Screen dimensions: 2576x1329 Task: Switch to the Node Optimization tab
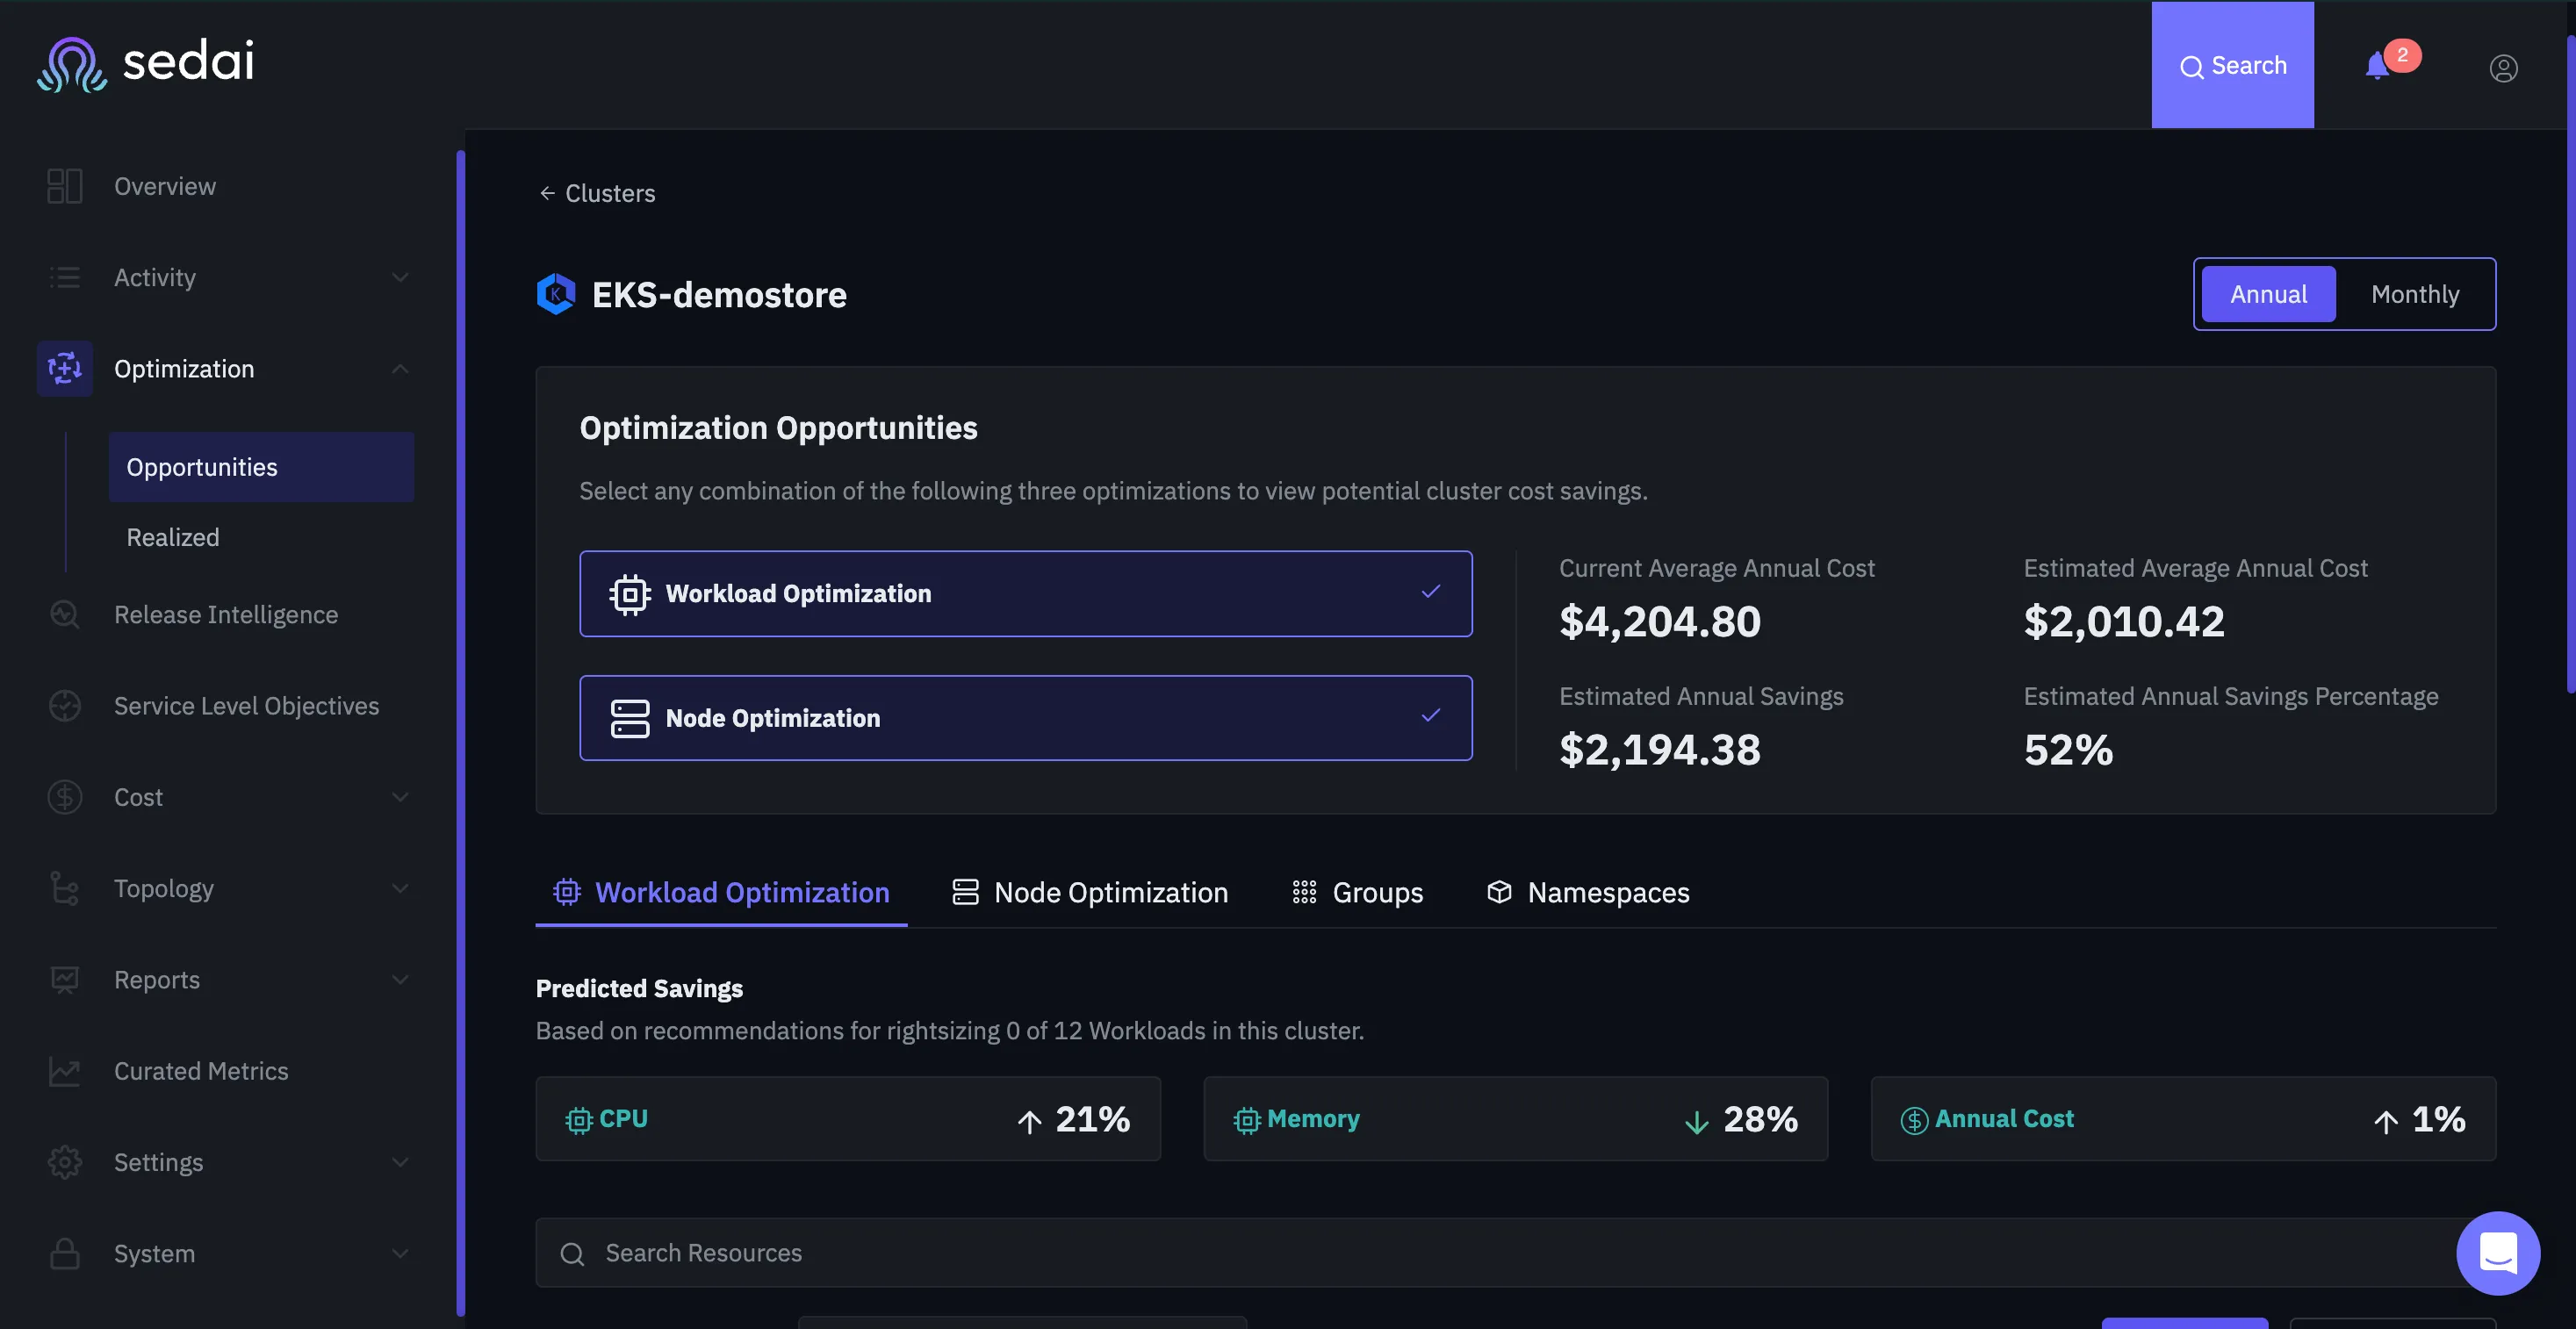[1090, 891]
